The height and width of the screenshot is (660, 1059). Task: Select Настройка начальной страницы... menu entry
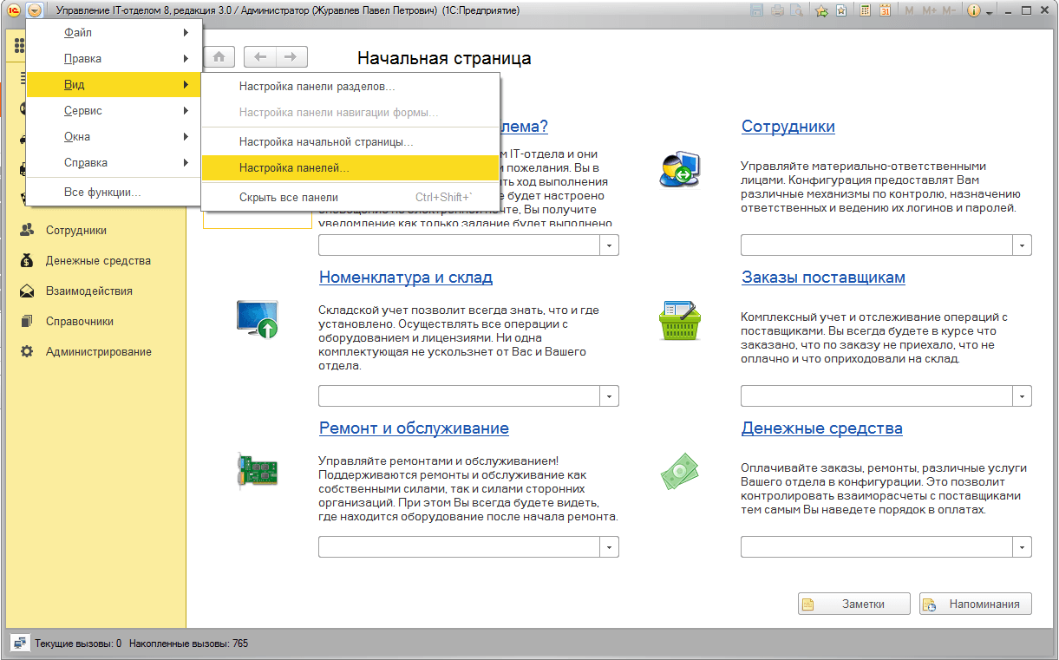point(325,141)
